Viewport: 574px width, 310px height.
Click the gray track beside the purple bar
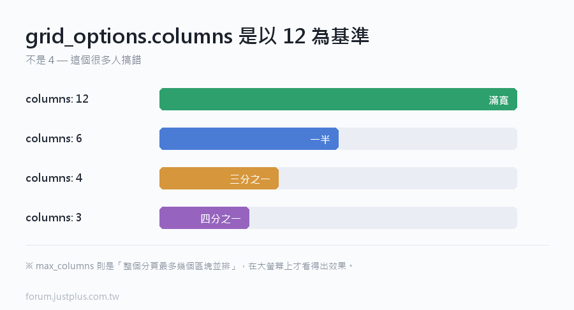tap(383, 218)
